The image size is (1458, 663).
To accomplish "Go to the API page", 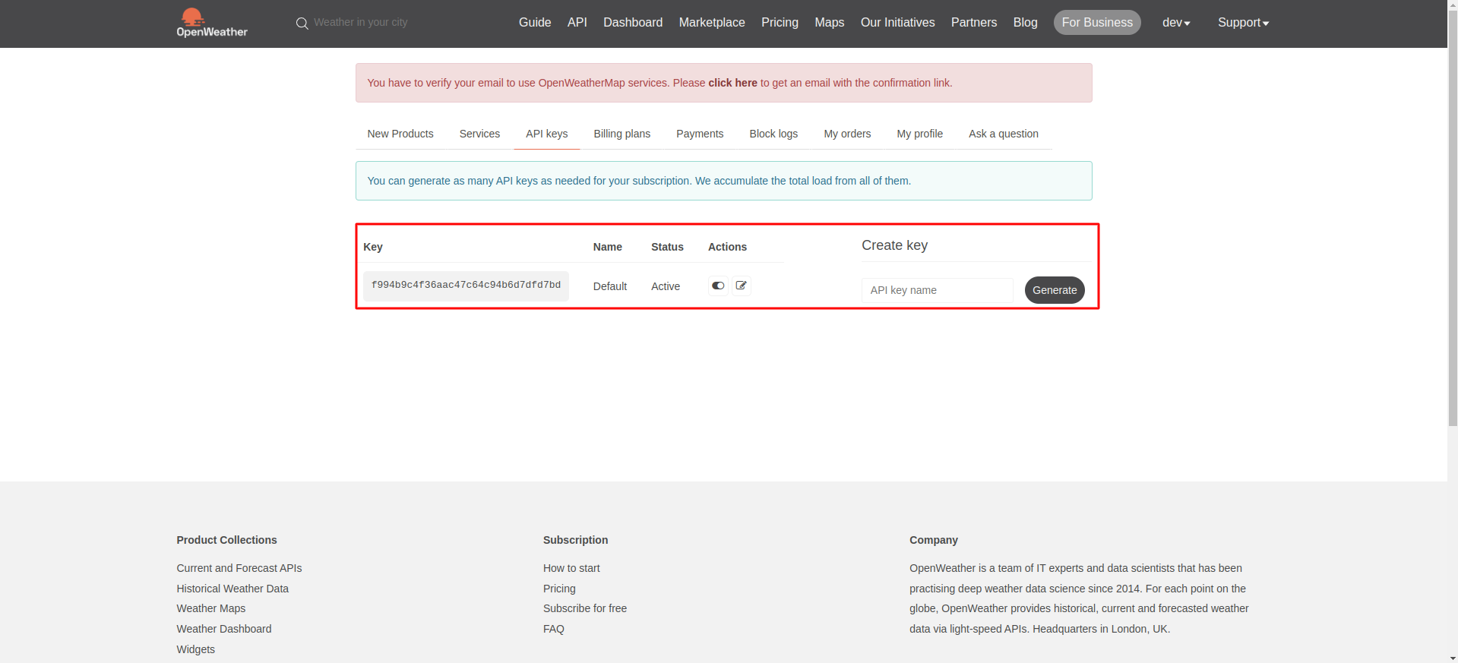I will click(577, 23).
